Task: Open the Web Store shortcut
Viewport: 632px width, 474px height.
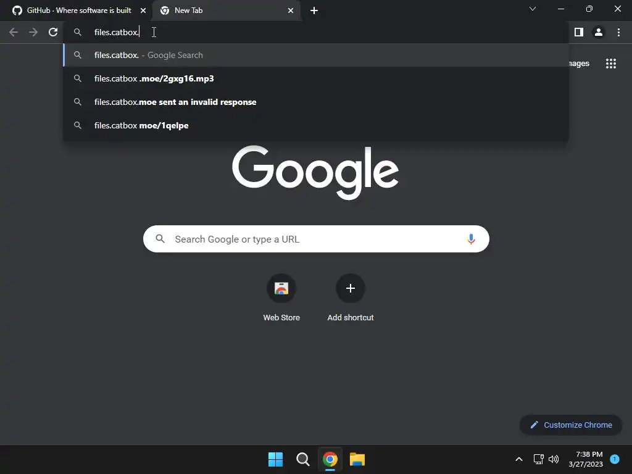Action: 281,298
